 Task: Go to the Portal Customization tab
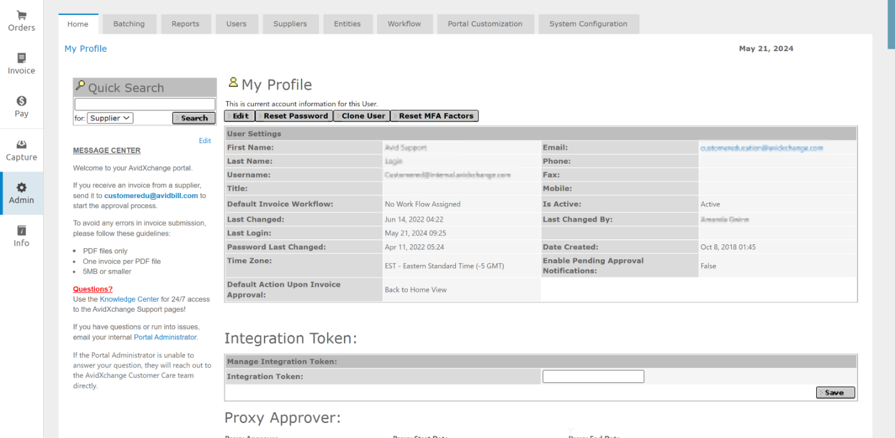point(485,24)
